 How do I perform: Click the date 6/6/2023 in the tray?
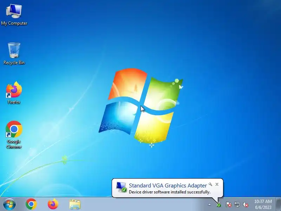pyautogui.click(x=263, y=207)
